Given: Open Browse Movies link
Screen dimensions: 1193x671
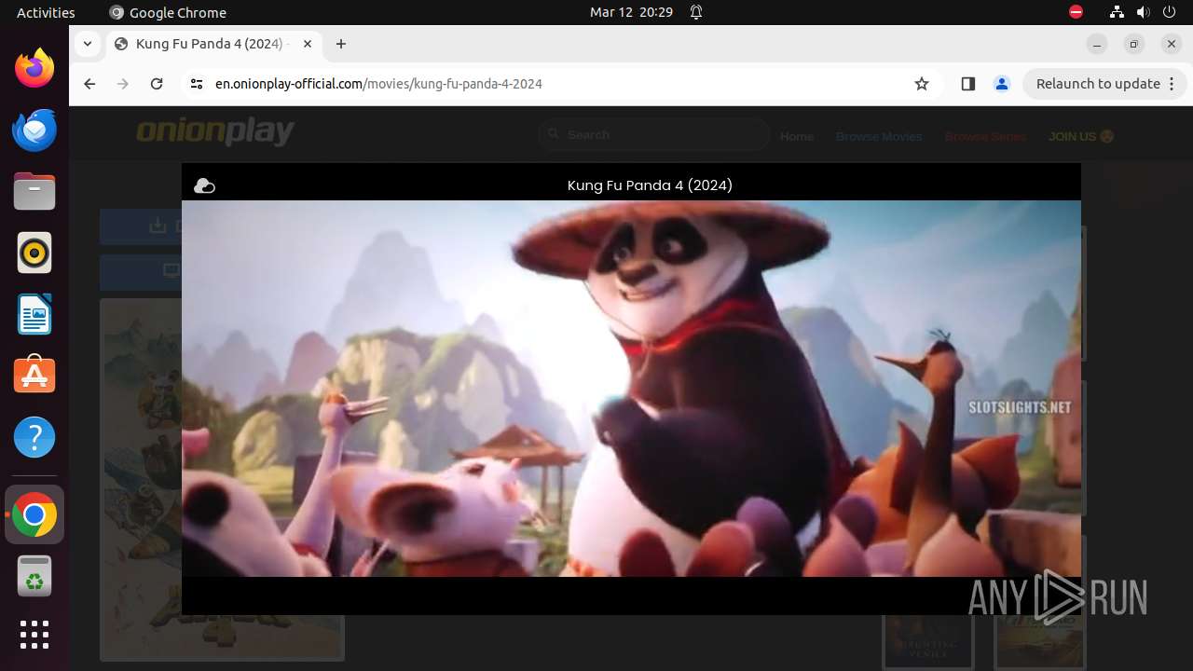Looking at the screenshot, I should click(879, 136).
